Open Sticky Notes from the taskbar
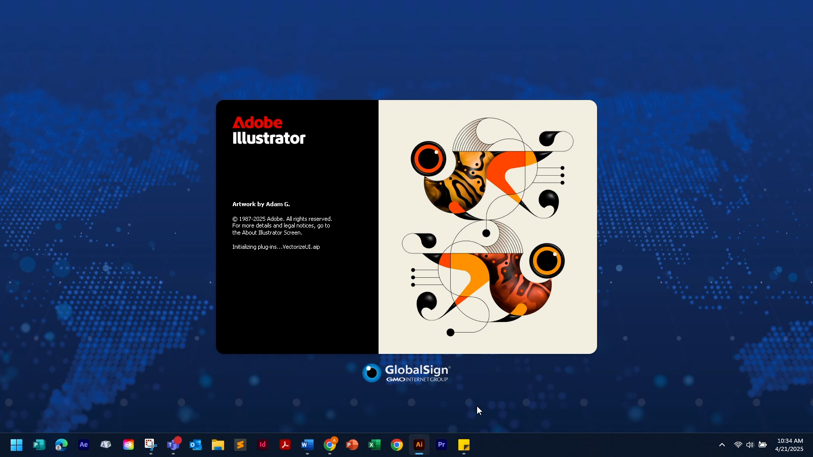The width and height of the screenshot is (813, 457). pyautogui.click(x=463, y=445)
